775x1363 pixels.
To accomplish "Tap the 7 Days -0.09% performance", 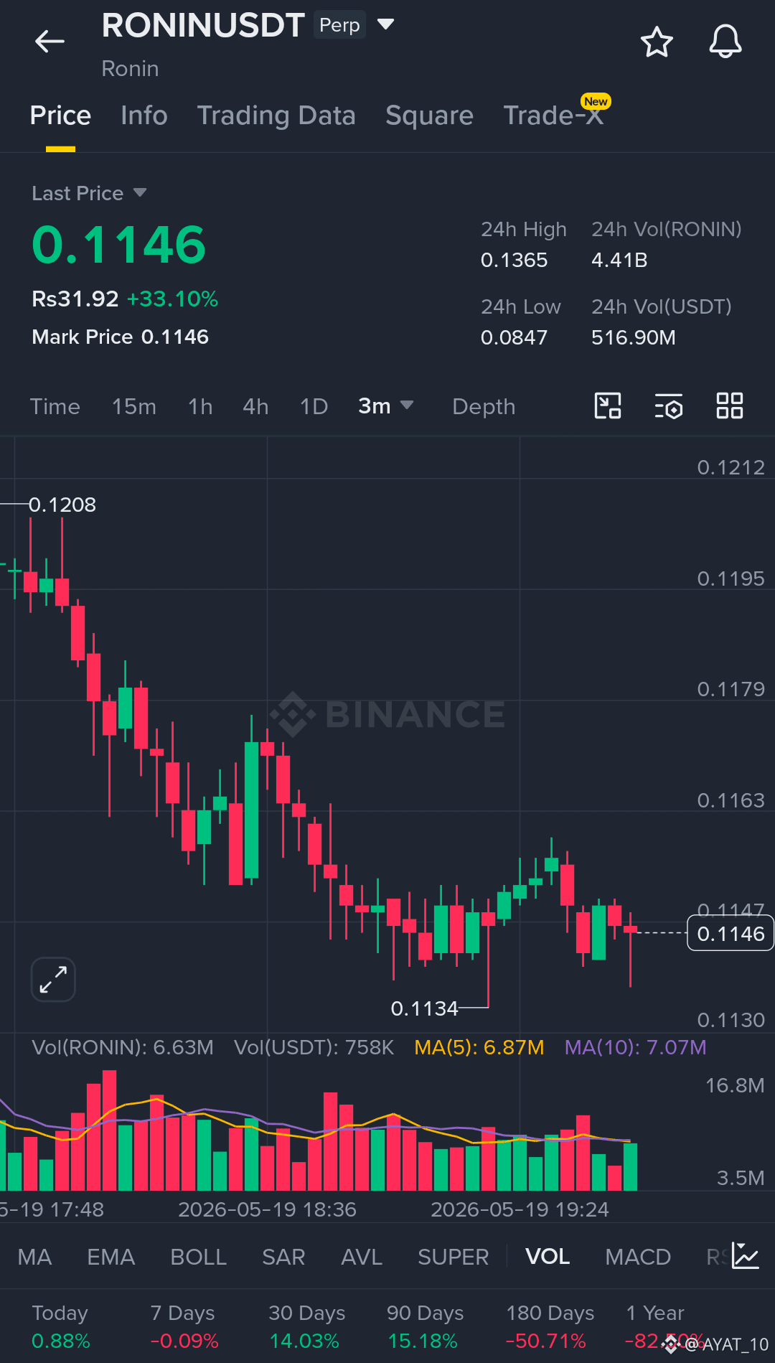I will [x=184, y=1326].
